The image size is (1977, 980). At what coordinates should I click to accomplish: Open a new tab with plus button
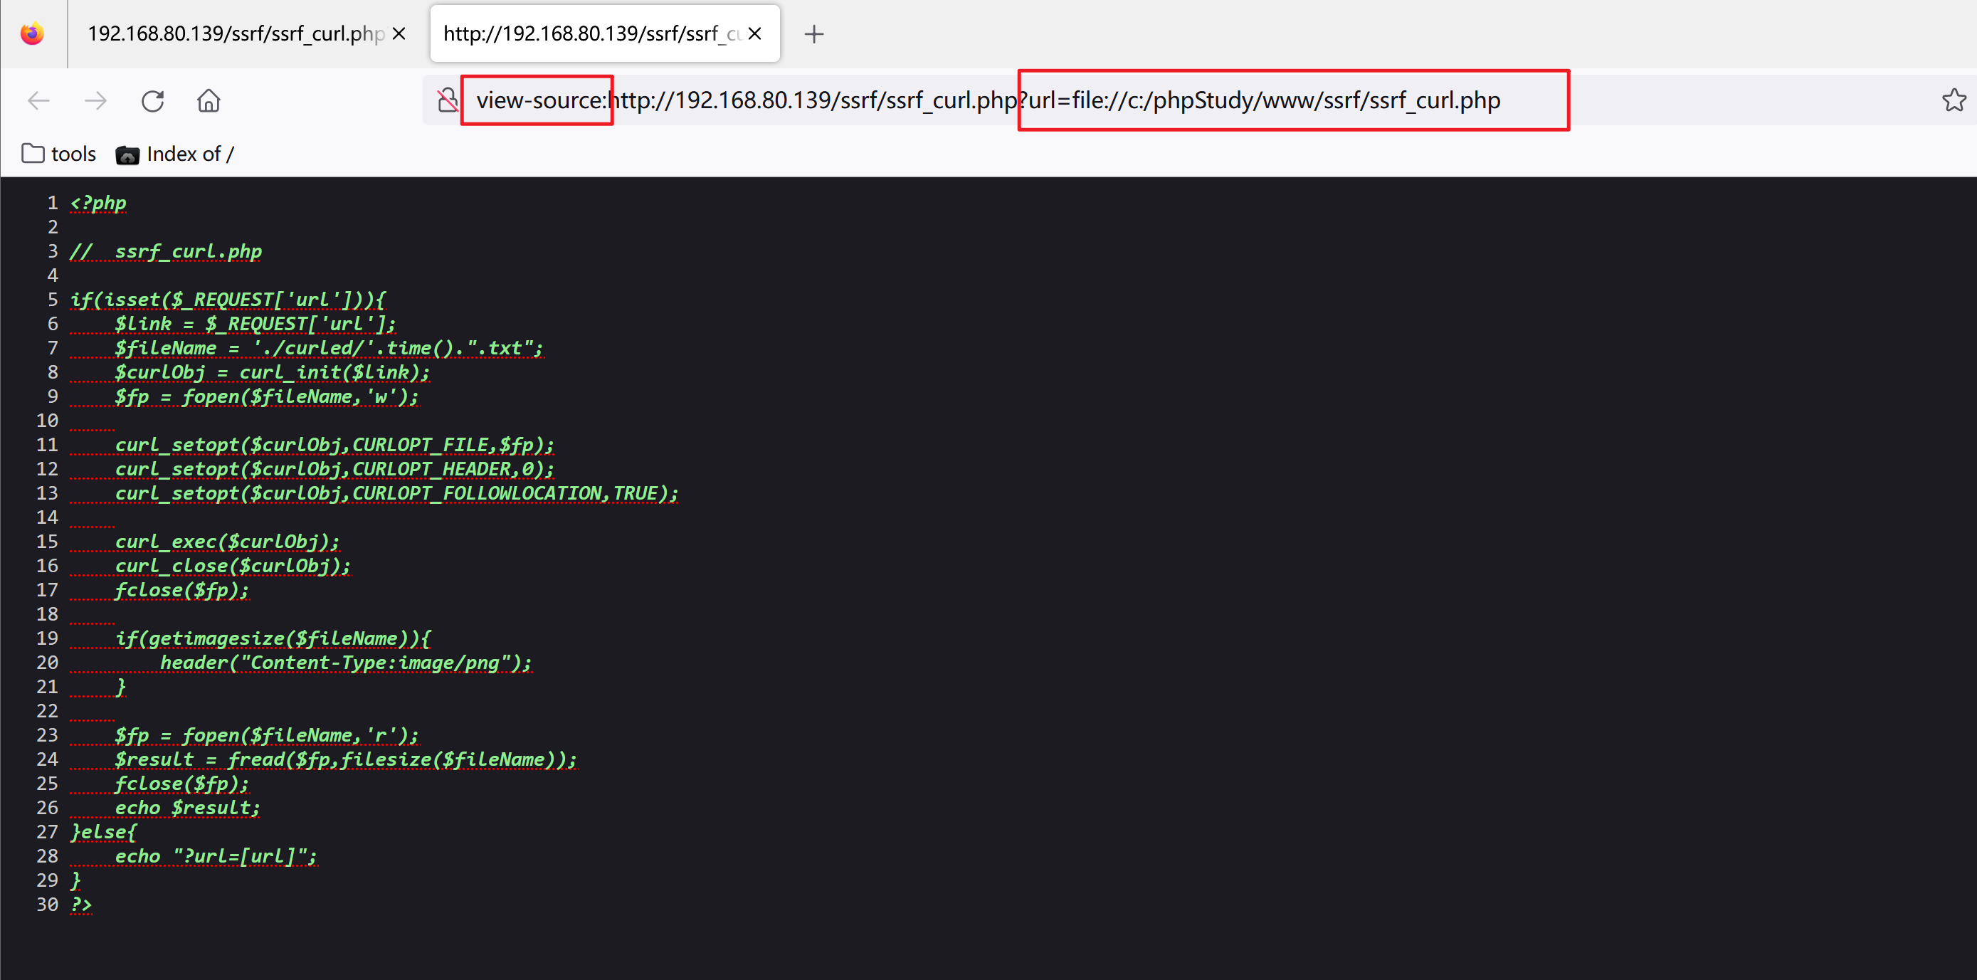tap(813, 33)
